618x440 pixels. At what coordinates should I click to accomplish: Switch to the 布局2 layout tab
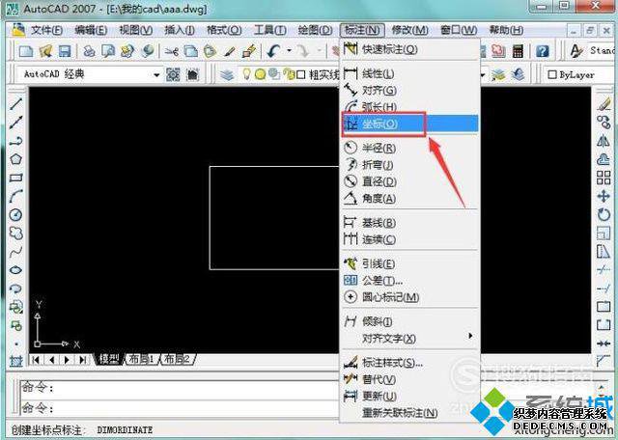click(x=177, y=359)
